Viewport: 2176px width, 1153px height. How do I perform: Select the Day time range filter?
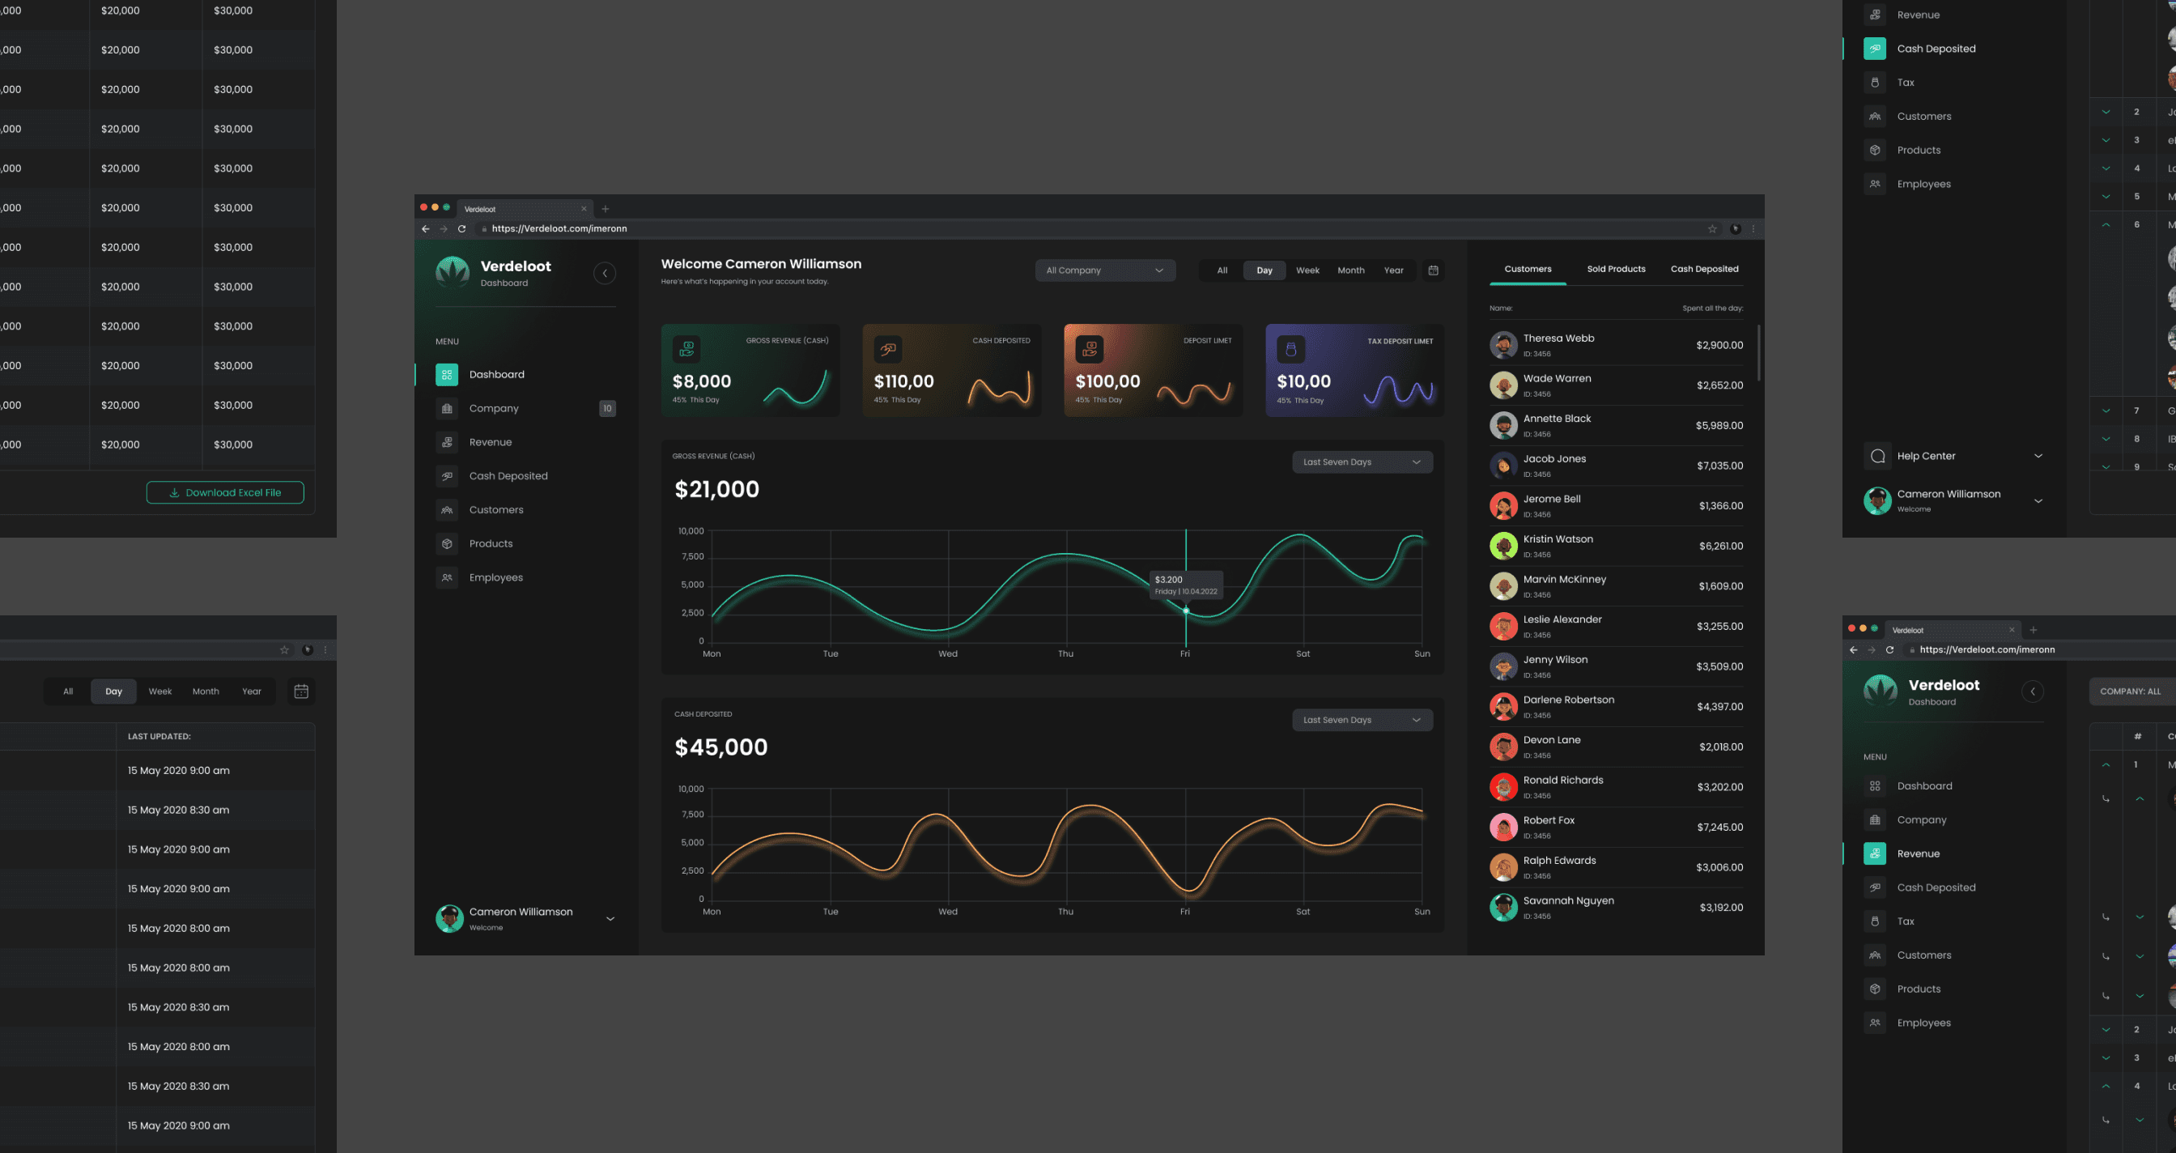coord(1264,270)
